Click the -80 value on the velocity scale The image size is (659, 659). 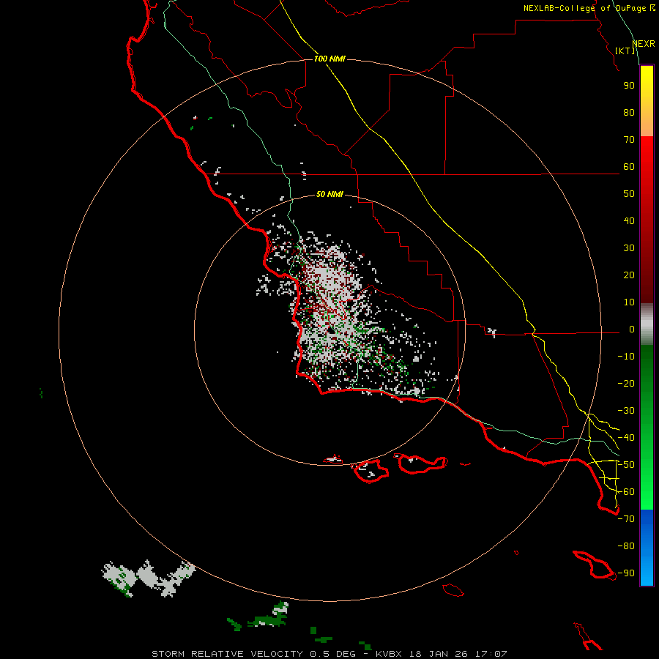[x=626, y=546]
